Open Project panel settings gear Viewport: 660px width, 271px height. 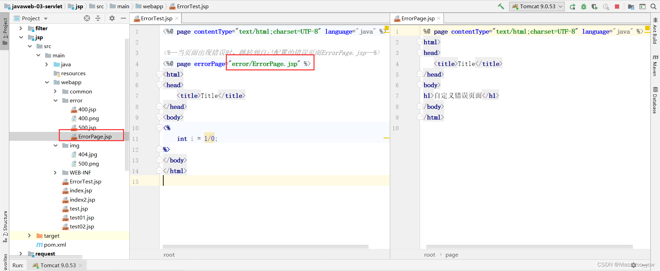click(x=112, y=18)
